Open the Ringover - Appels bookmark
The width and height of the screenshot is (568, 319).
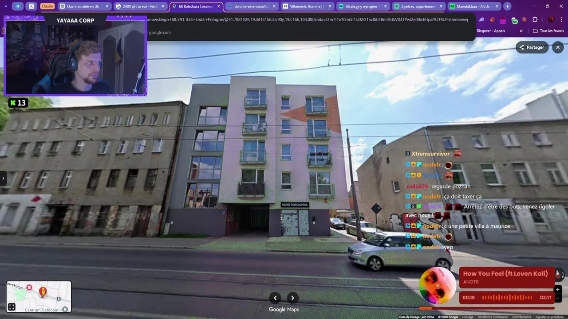pyautogui.click(x=491, y=31)
